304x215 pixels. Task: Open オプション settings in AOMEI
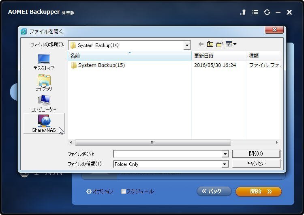[x=100, y=191]
